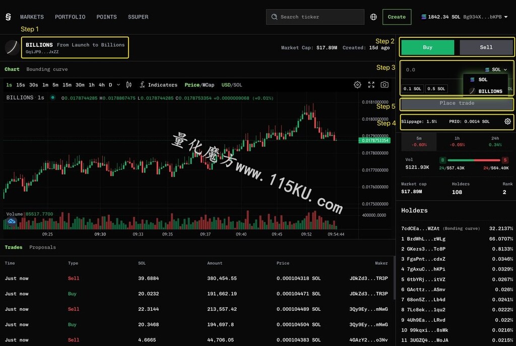516x346 pixels.
Task: Show 24h price change stats
Action: coord(495,141)
